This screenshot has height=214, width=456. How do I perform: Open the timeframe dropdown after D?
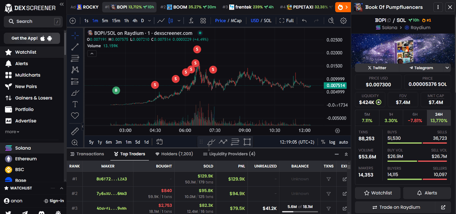point(150,21)
